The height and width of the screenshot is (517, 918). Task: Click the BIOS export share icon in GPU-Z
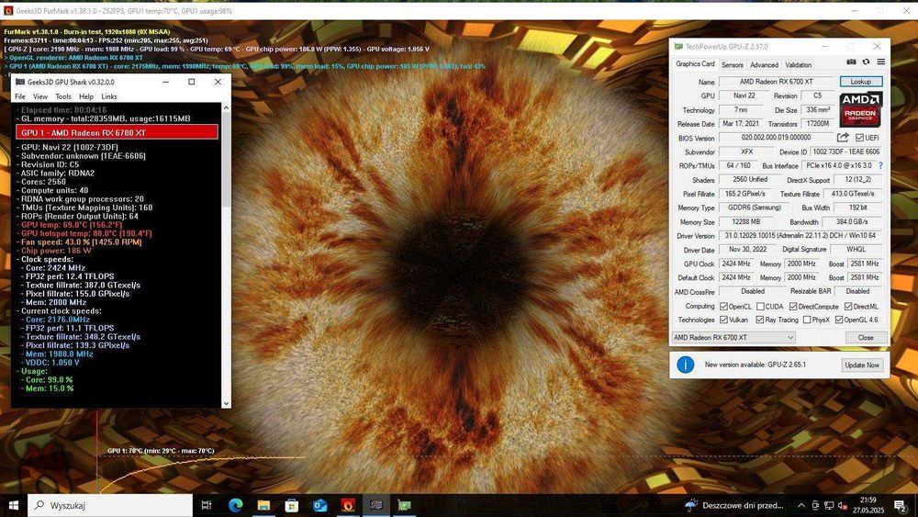click(843, 138)
